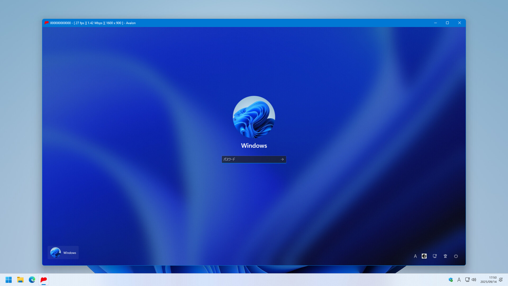The image size is (508, 286).
Task: Open the clock and calendar flyout
Action: point(488,280)
